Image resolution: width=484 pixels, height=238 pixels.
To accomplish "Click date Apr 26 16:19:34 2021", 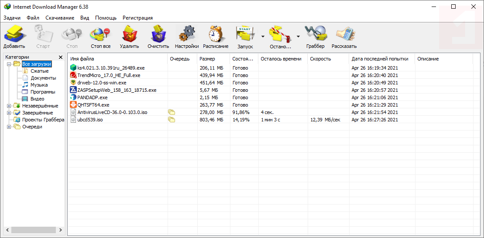I will coord(374,68).
